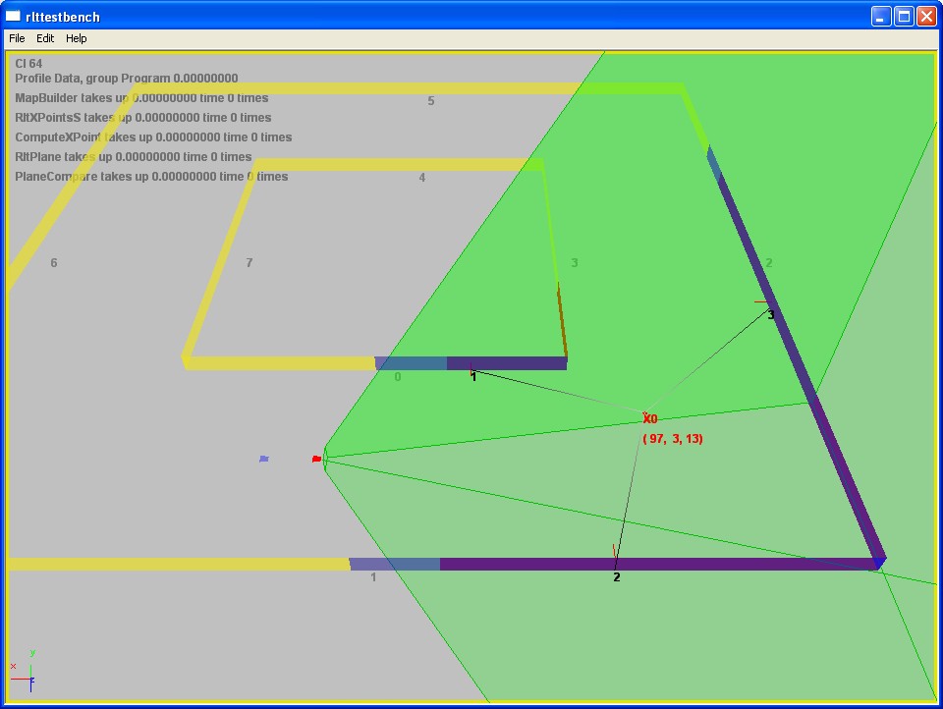943x709 pixels.
Task: Click the rlttestbench title bar application icon
Action: coord(14,16)
